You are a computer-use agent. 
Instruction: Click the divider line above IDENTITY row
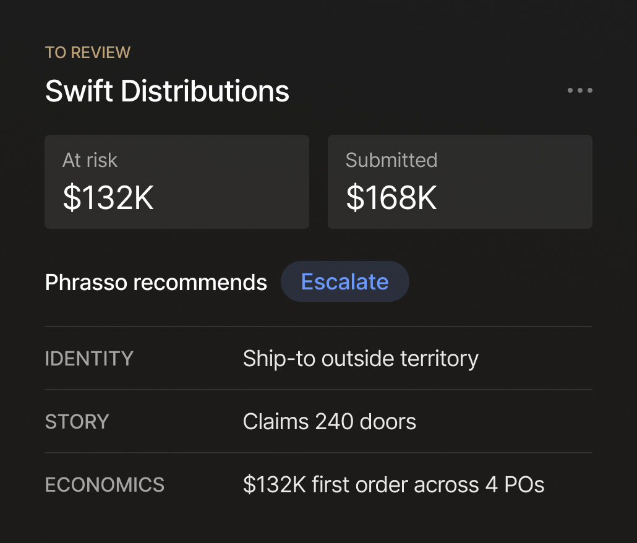pos(318,327)
